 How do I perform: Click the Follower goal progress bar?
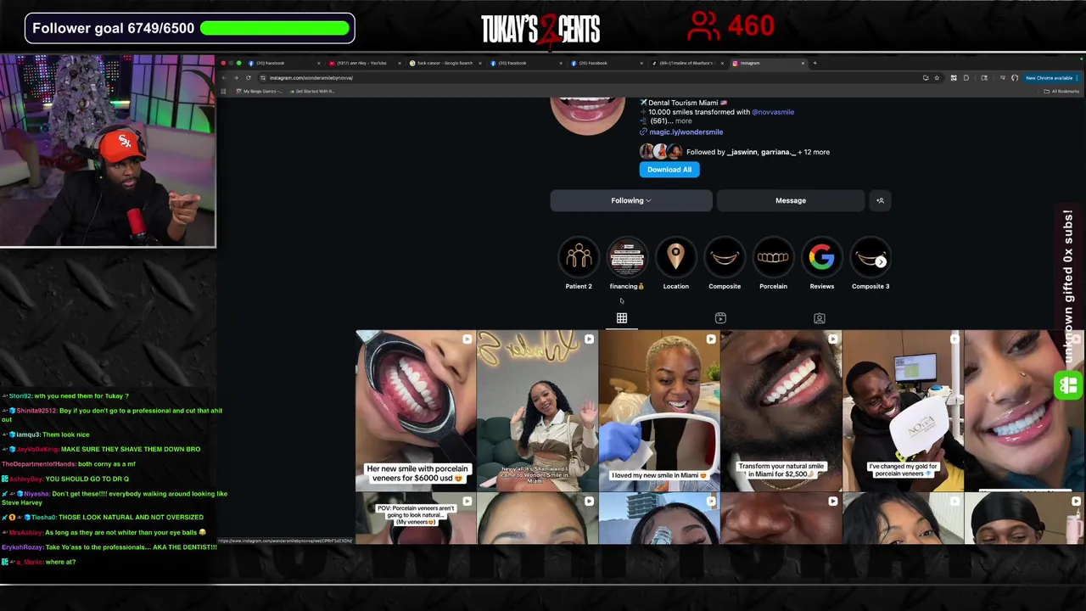click(x=274, y=28)
